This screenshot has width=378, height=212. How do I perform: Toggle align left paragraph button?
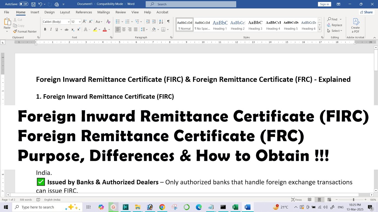click(118, 29)
